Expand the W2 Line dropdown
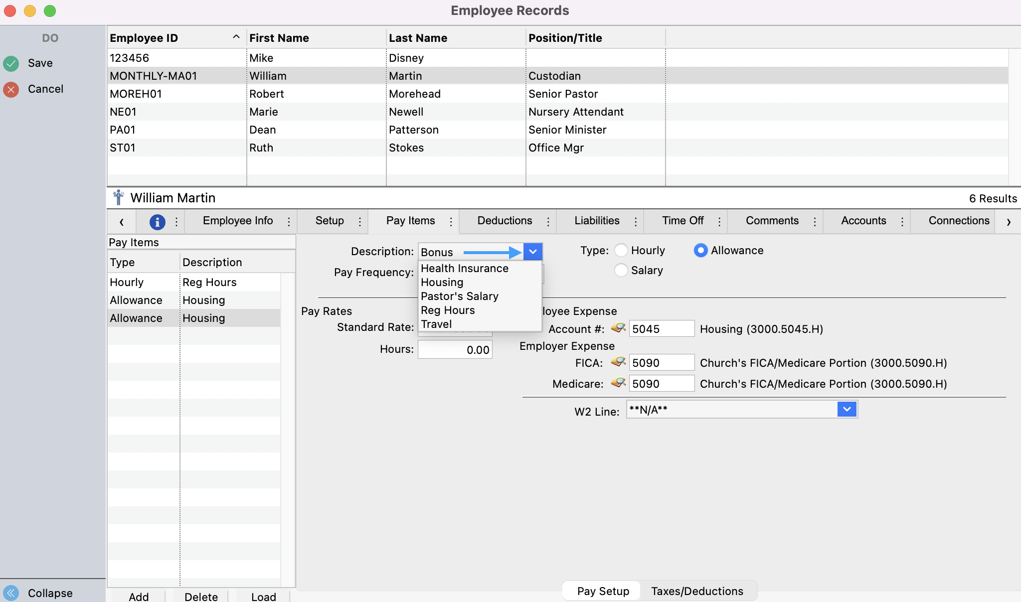The image size is (1021, 602). tap(847, 410)
